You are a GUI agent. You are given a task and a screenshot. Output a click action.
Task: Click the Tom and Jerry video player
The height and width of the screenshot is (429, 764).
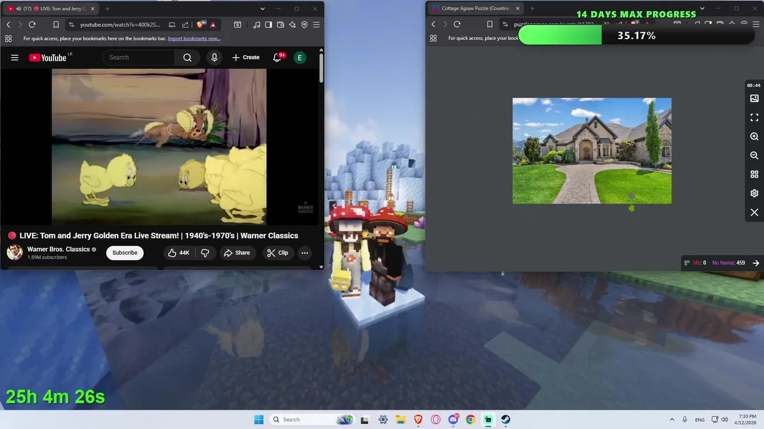(159, 147)
